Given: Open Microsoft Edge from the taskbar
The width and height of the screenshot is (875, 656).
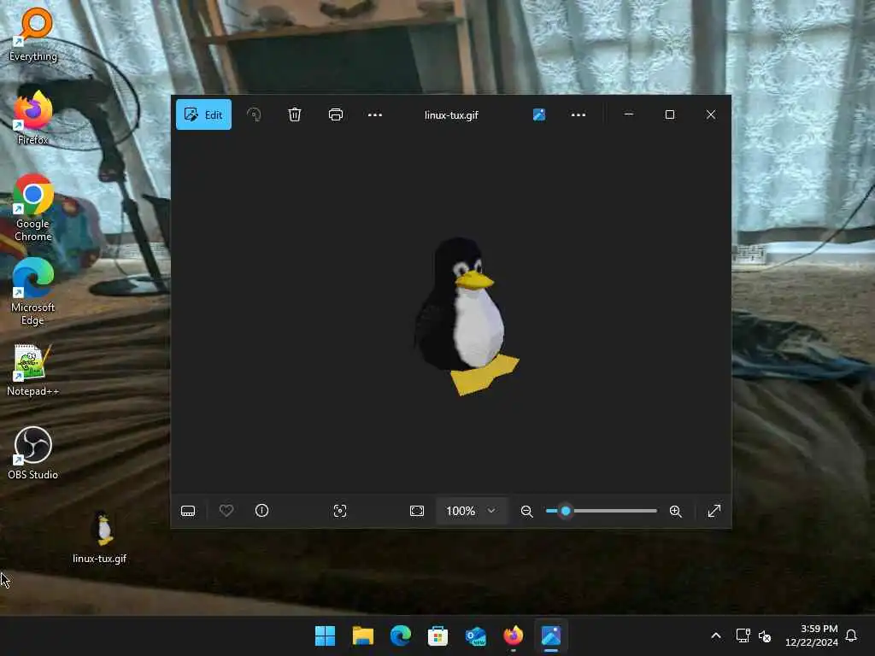Looking at the screenshot, I should click(401, 635).
